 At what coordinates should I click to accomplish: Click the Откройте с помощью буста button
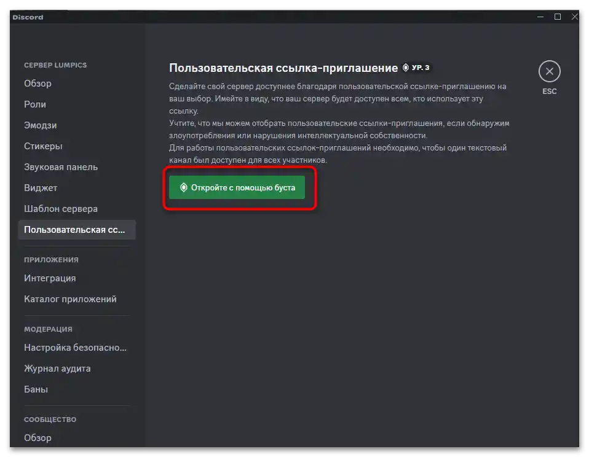click(x=237, y=187)
